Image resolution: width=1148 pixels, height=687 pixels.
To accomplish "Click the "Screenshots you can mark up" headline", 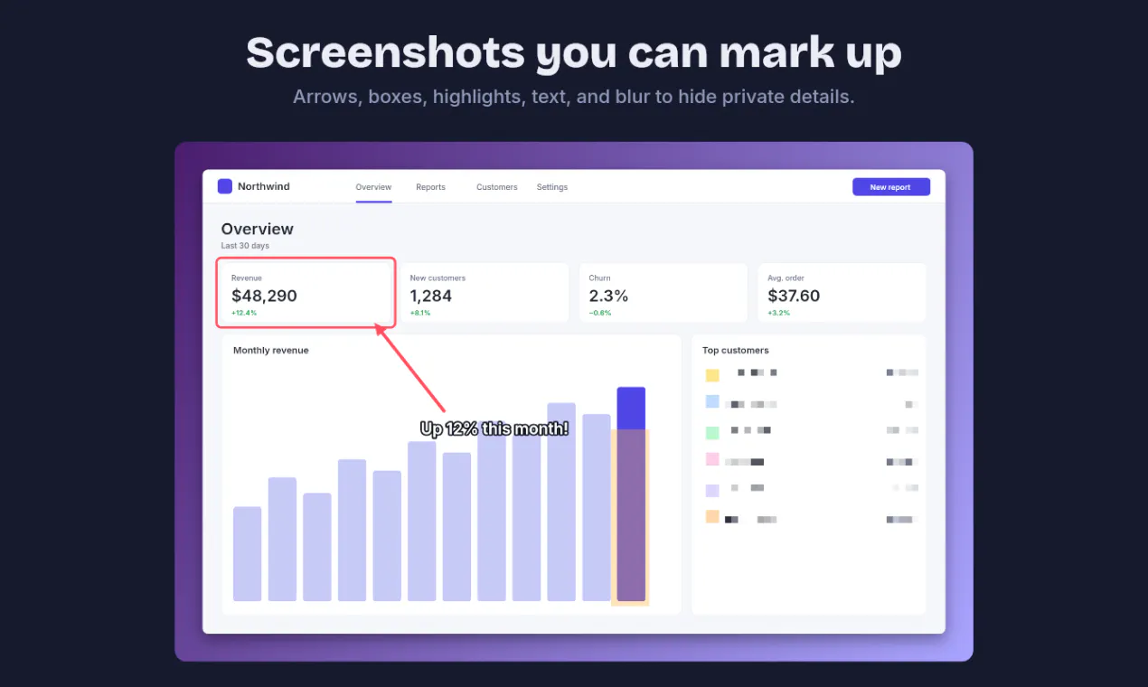I will pos(574,52).
